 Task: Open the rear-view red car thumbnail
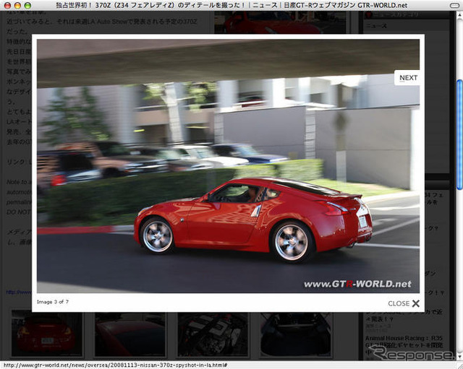47,335
